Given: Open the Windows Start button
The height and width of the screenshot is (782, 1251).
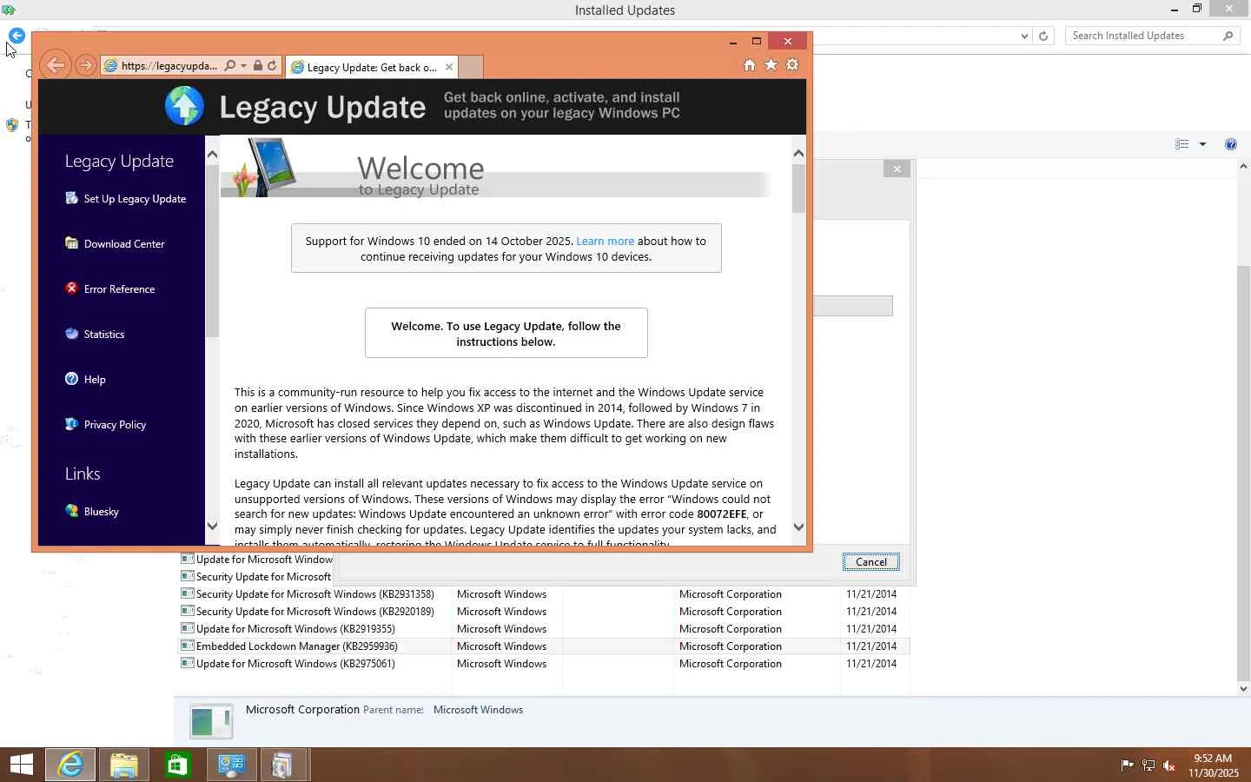Looking at the screenshot, I should pos(22,765).
